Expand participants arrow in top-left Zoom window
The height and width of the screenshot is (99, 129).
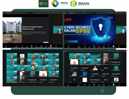[x=19, y=46]
